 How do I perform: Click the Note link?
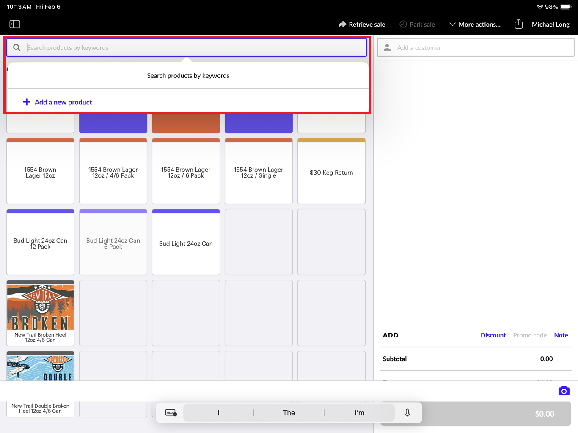tap(561, 335)
